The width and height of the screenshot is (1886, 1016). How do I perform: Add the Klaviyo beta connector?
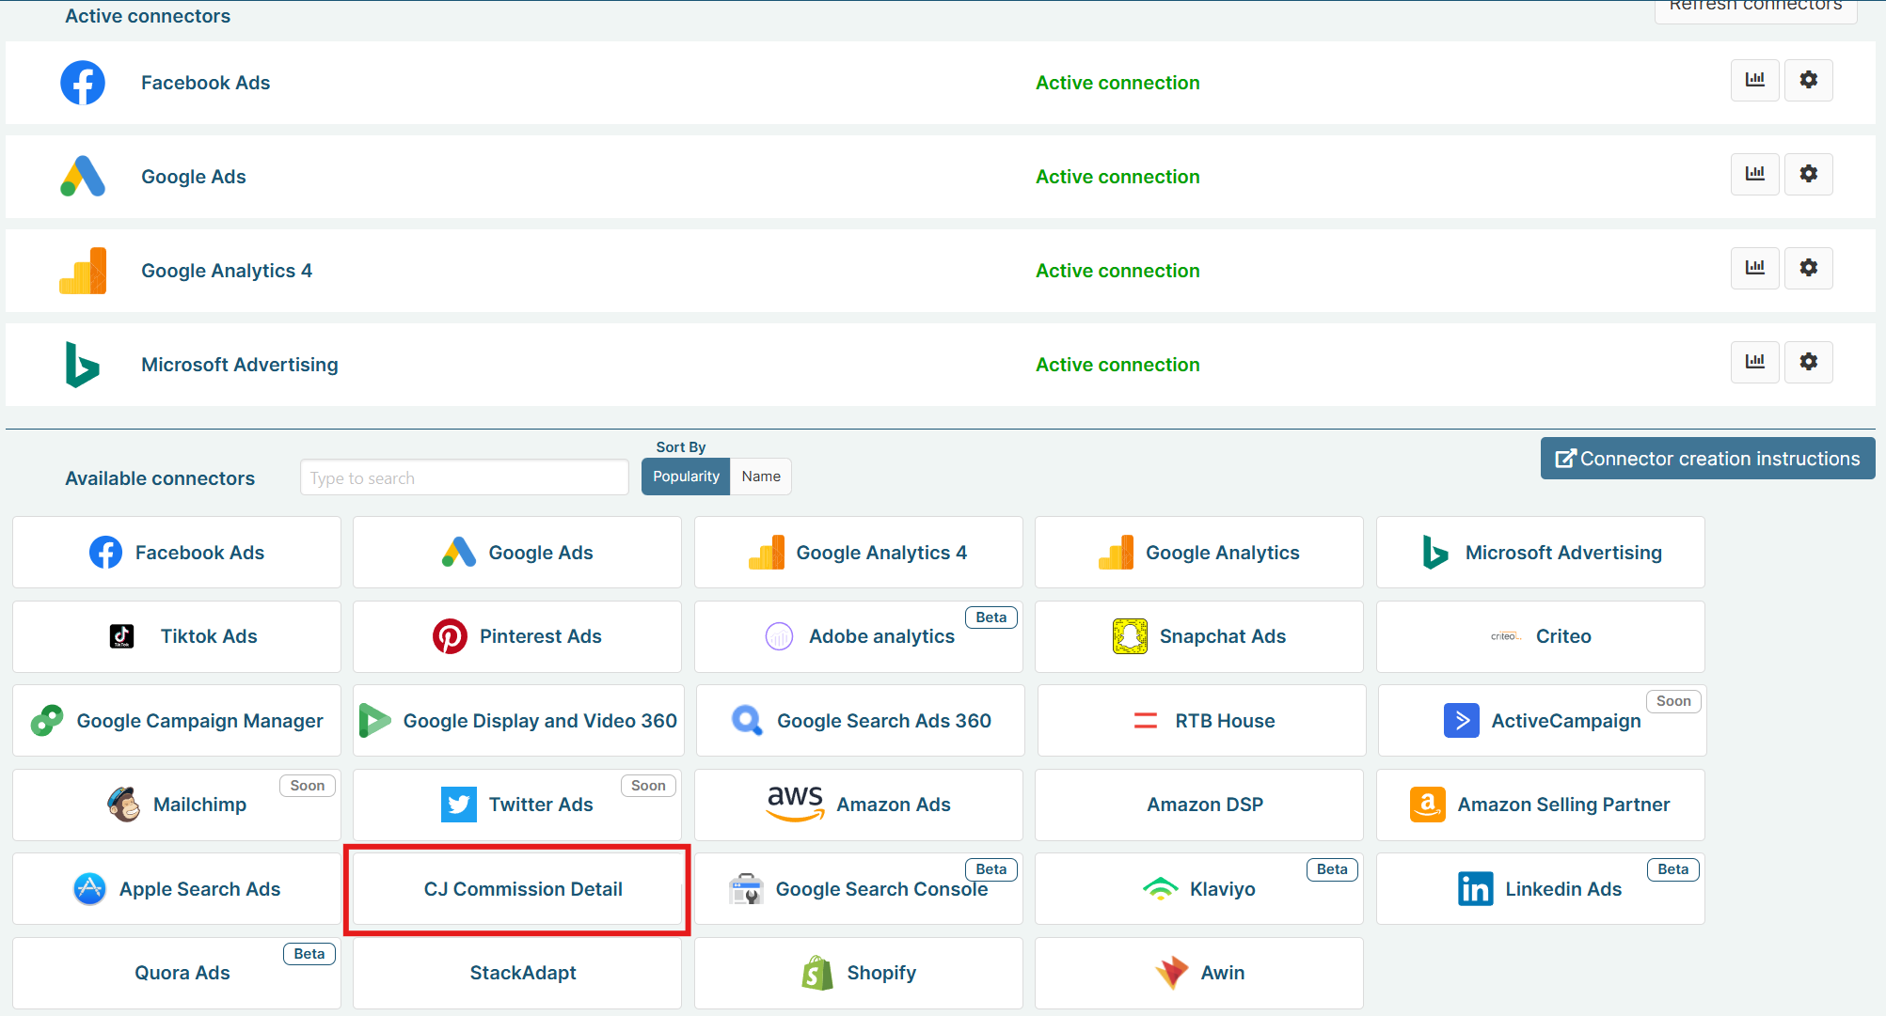click(1198, 889)
